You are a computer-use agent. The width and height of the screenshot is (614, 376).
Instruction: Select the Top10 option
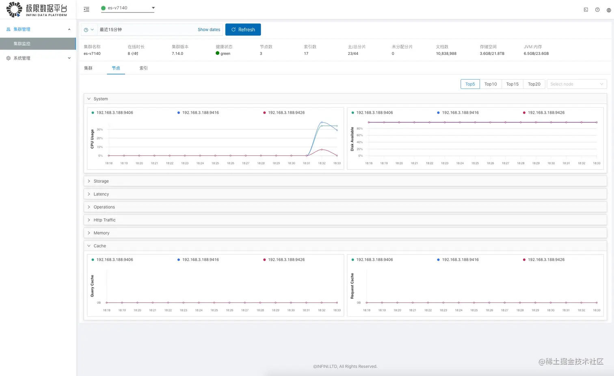point(491,84)
